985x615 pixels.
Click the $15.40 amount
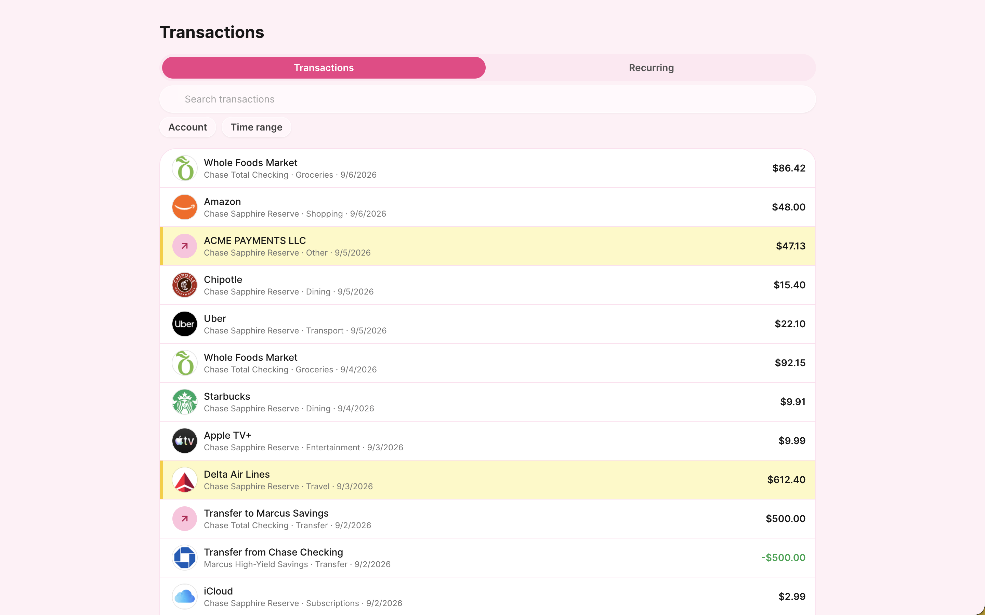789,285
